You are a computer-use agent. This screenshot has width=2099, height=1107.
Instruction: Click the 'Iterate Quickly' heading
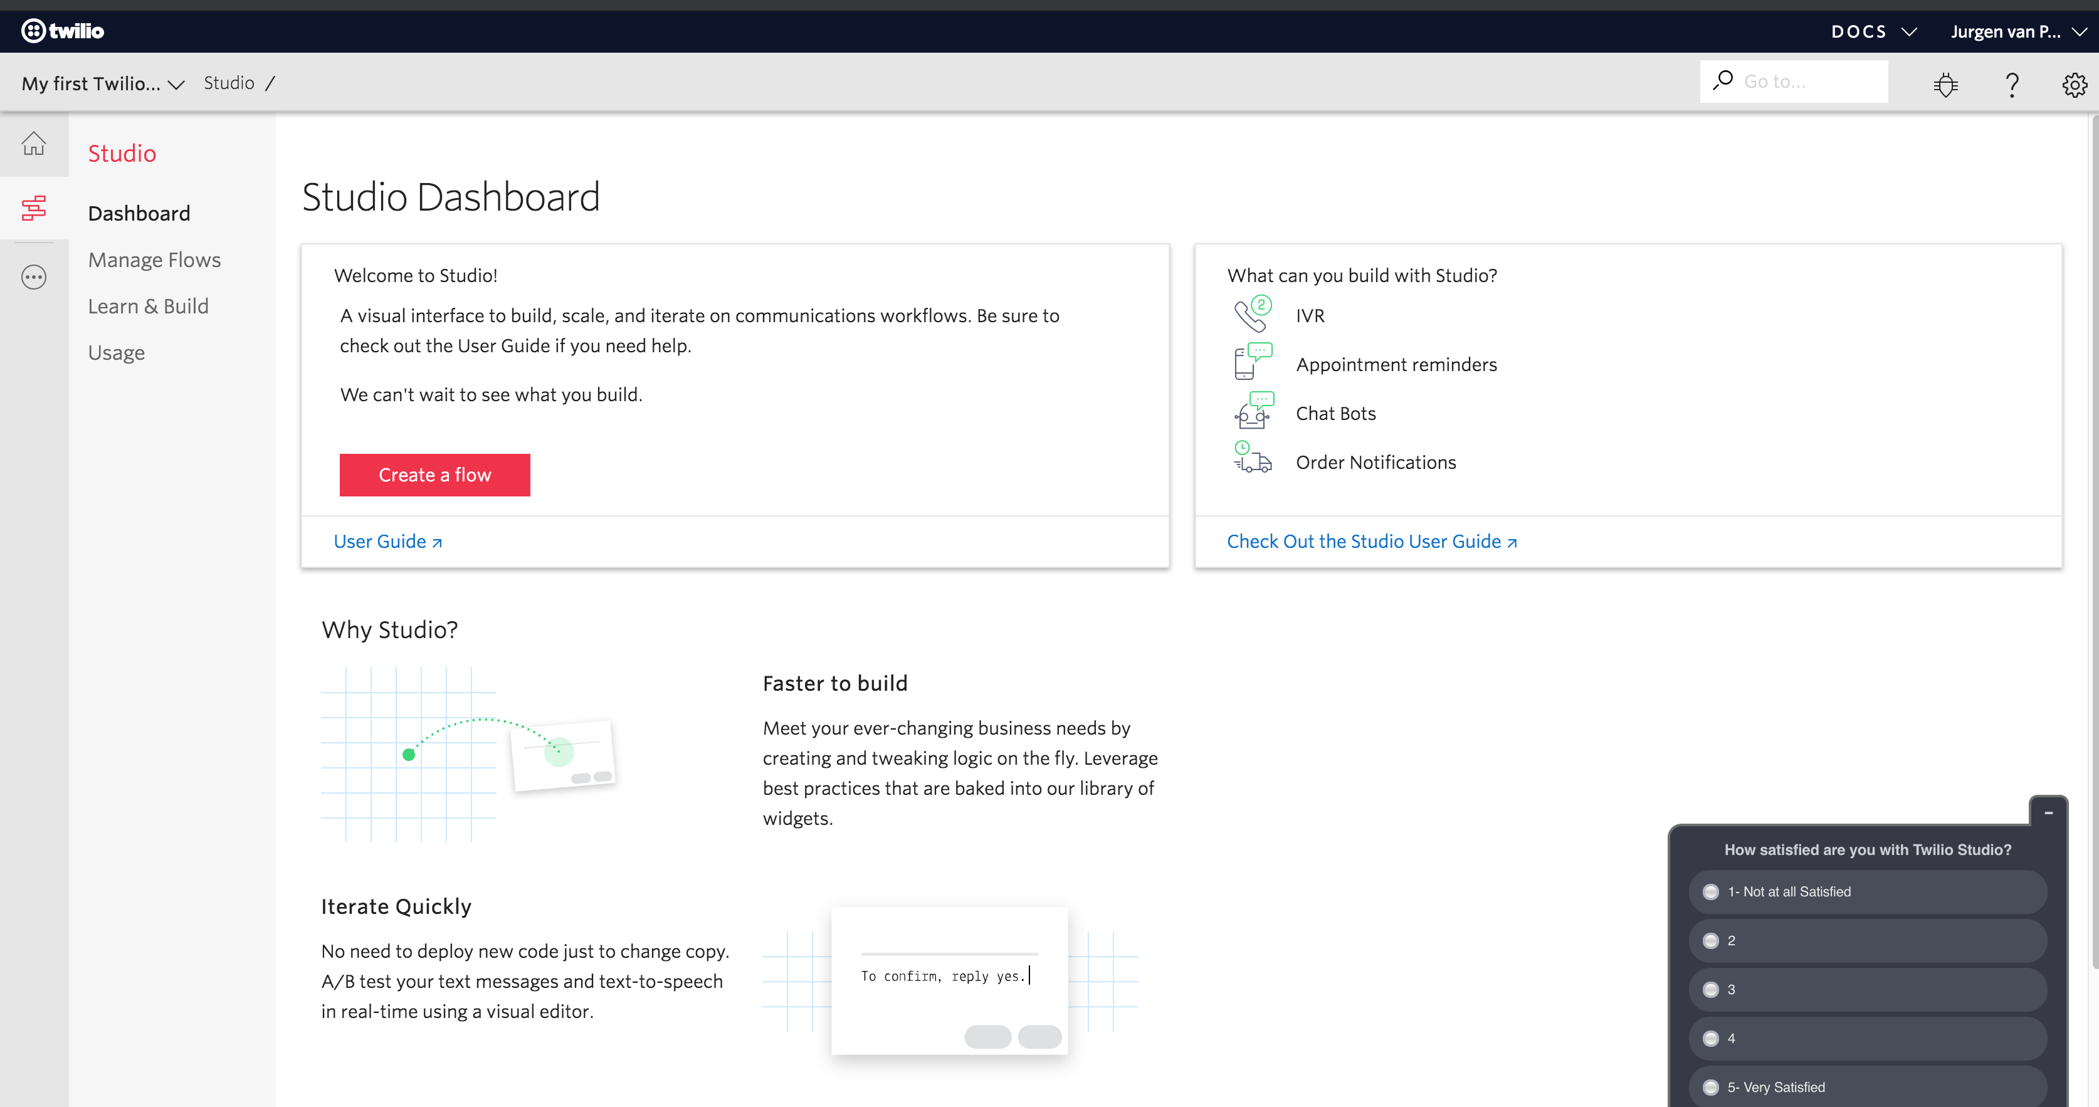396,906
